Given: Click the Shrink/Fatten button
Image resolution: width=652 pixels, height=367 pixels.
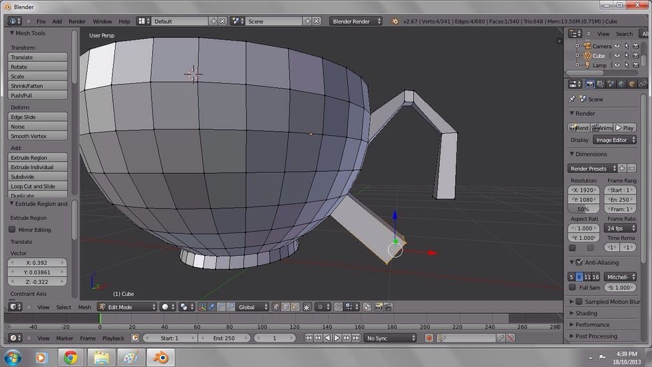Looking at the screenshot, I should 37,86.
